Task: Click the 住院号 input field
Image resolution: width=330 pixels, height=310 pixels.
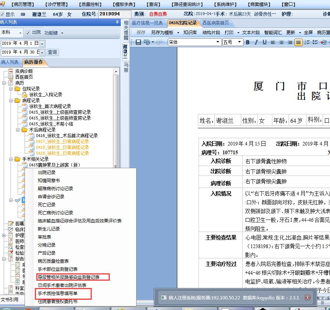Action: (115, 14)
